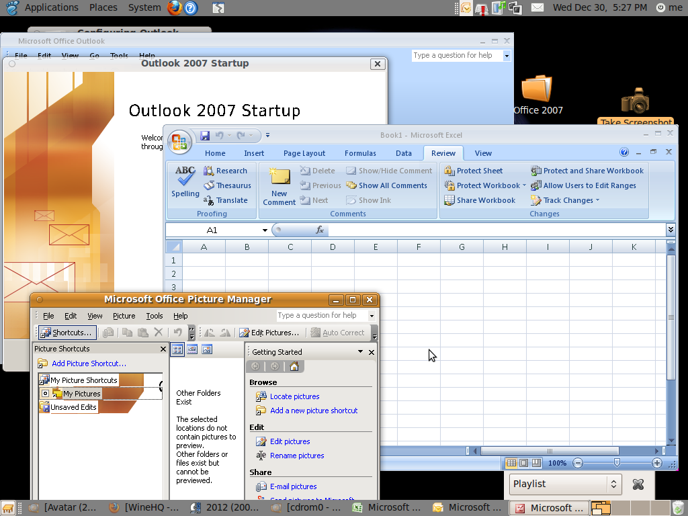
Task: Open the Thesaurus in Proofing group
Action: click(227, 185)
